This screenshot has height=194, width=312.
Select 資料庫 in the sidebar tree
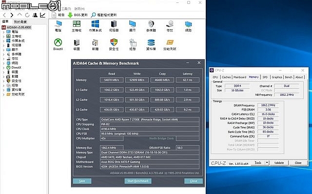pos(14,90)
